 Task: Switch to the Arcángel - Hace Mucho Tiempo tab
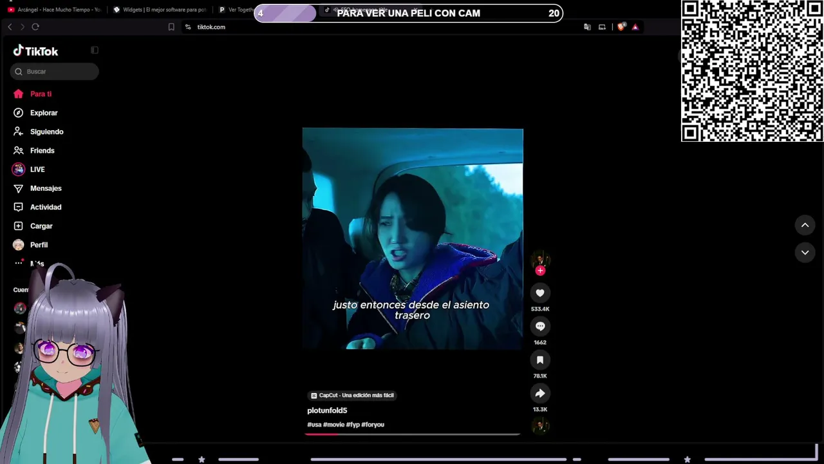55,10
